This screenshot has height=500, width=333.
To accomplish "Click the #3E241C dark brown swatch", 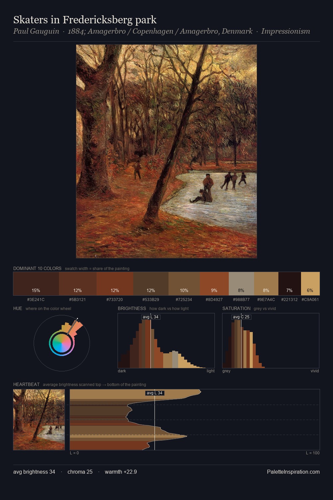I will point(36,284).
